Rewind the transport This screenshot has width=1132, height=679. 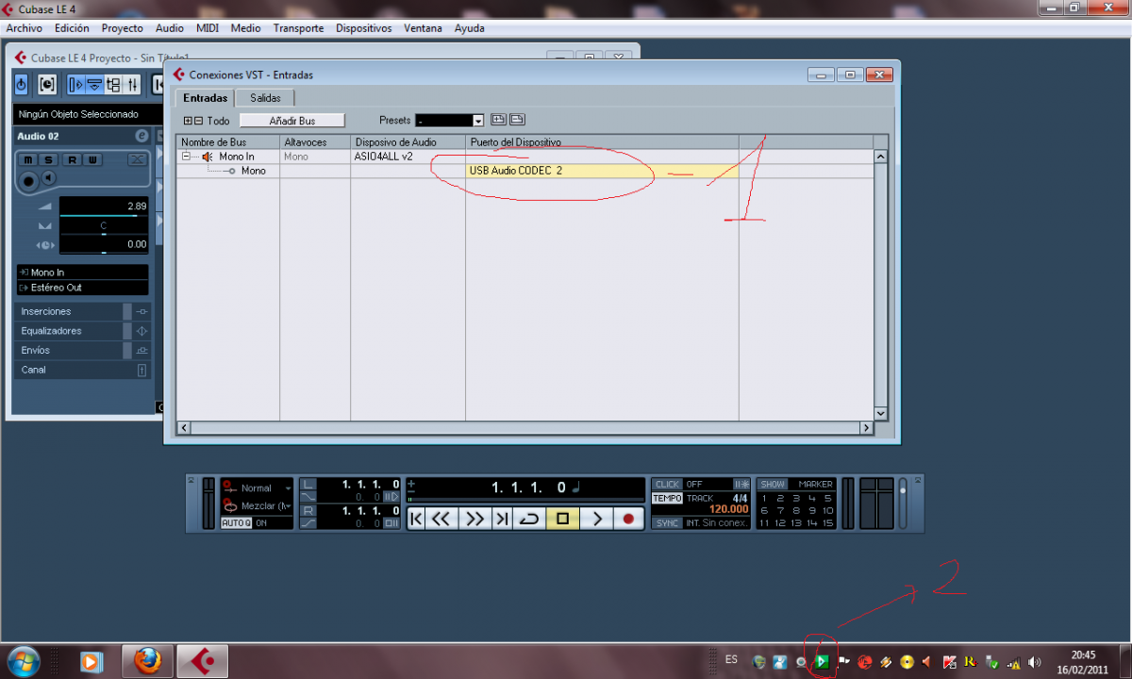point(441,518)
